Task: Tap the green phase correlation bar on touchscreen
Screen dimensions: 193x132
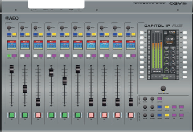Action: click(x=165, y=78)
